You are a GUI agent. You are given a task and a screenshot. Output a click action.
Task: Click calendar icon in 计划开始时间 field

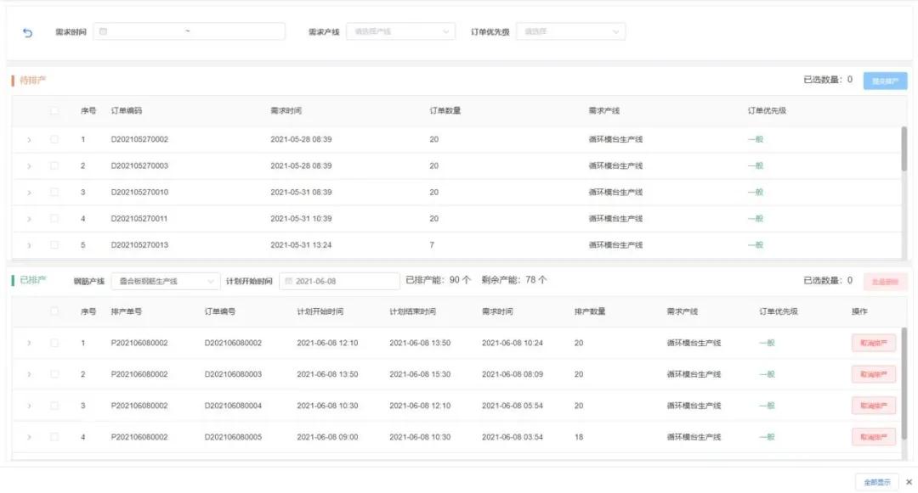click(290, 280)
